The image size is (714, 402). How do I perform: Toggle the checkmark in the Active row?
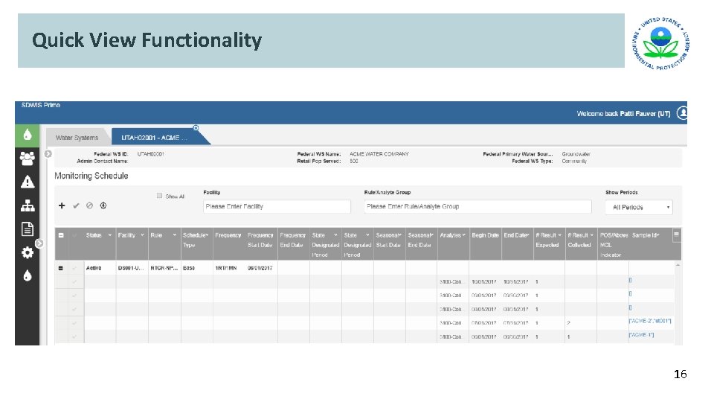point(74,268)
